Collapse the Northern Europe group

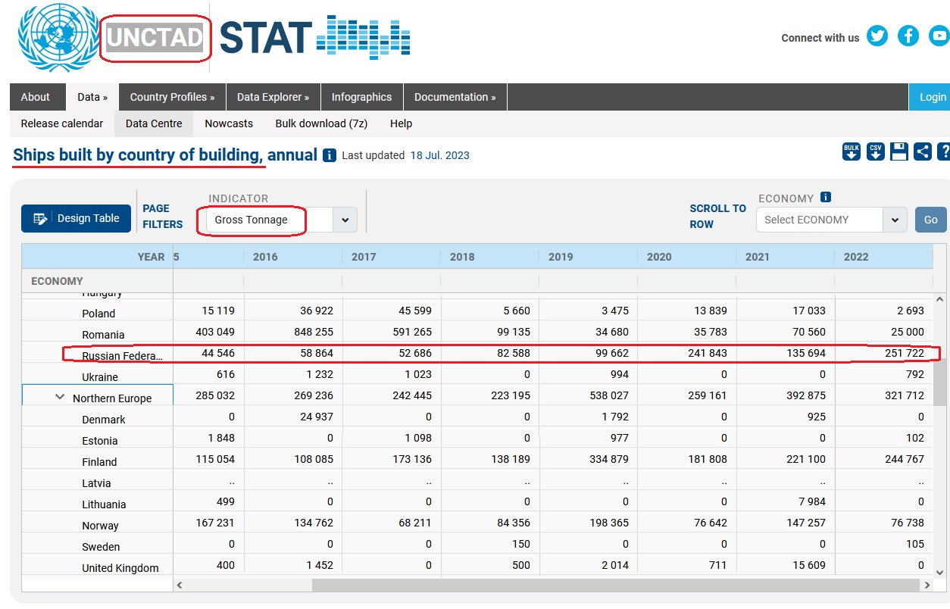click(60, 397)
